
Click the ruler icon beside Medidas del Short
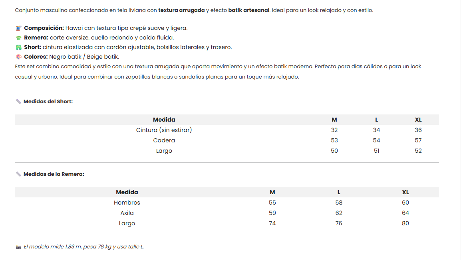(x=18, y=102)
